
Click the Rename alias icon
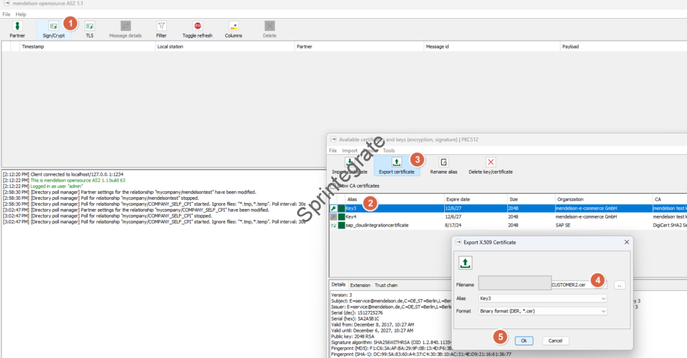click(x=443, y=162)
